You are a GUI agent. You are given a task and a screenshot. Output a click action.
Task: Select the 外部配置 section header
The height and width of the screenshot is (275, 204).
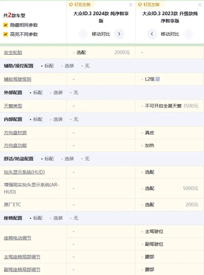[x=13, y=92]
